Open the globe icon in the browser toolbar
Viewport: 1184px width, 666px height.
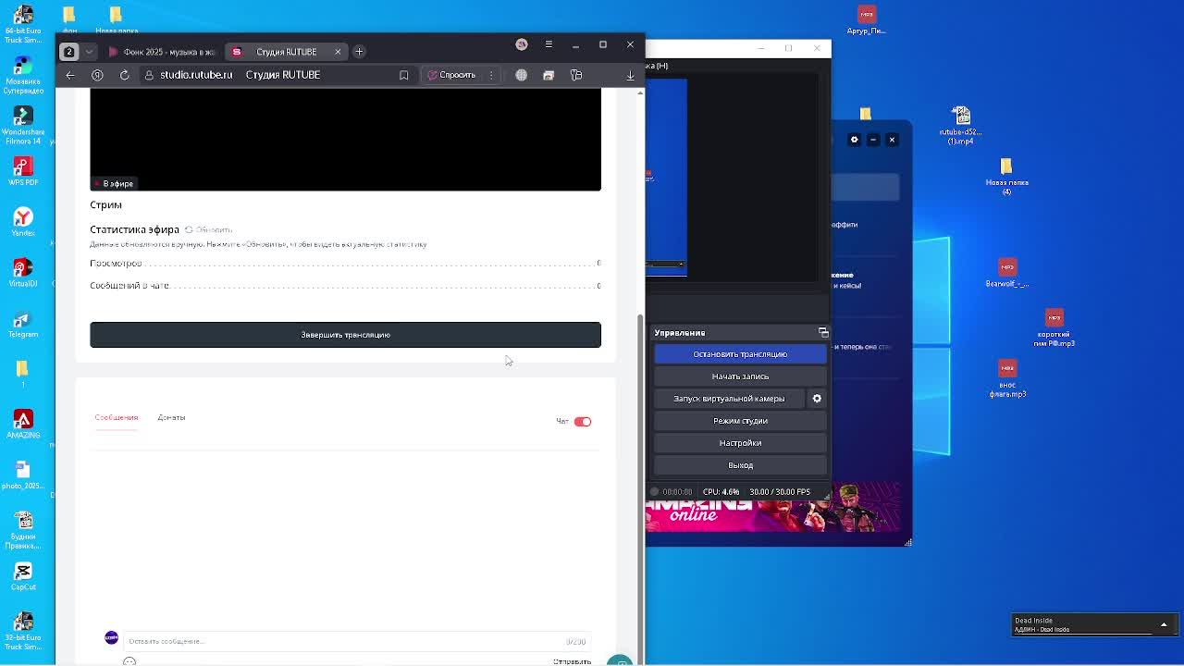pyautogui.click(x=521, y=75)
